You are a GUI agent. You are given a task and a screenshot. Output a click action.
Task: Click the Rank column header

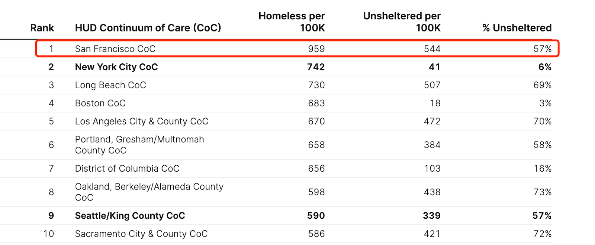pos(42,28)
